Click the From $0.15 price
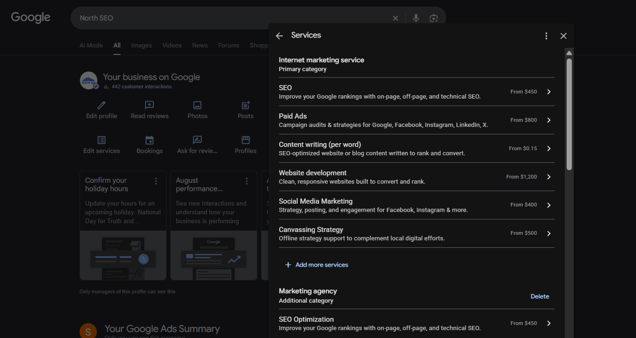Viewport: 636px width, 338px height. click(x=523, y=148)
